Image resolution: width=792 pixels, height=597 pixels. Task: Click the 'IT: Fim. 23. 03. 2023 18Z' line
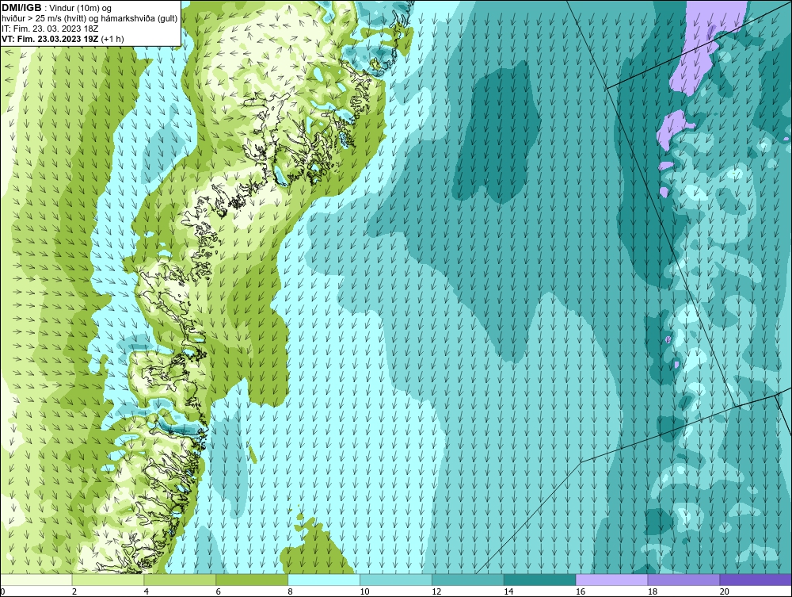pyautogui.click(x=50, y=29)
